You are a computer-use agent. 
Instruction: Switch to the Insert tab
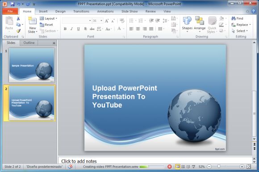43,12
